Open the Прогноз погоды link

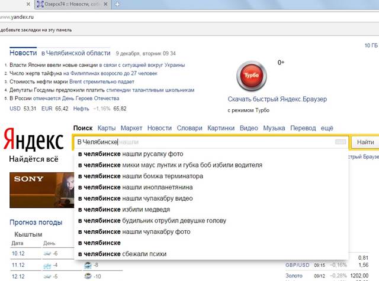coord(36,222)
